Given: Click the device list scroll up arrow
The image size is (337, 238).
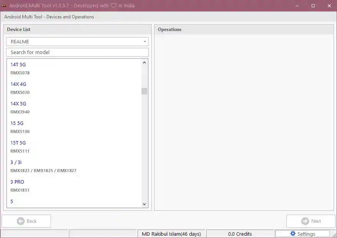Looking at the screenshot, I should (145, 62).
